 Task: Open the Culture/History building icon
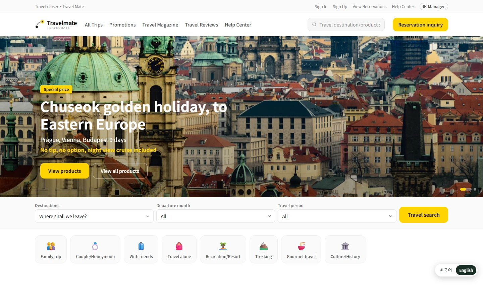[345, 246]
